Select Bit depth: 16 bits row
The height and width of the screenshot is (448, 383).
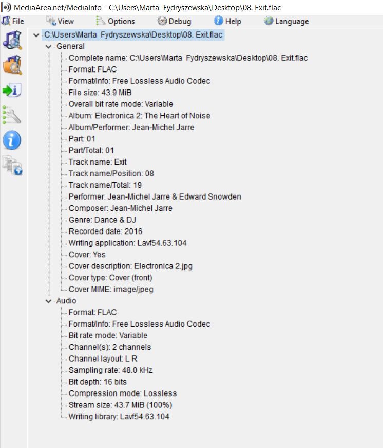(x=98, y=382)
